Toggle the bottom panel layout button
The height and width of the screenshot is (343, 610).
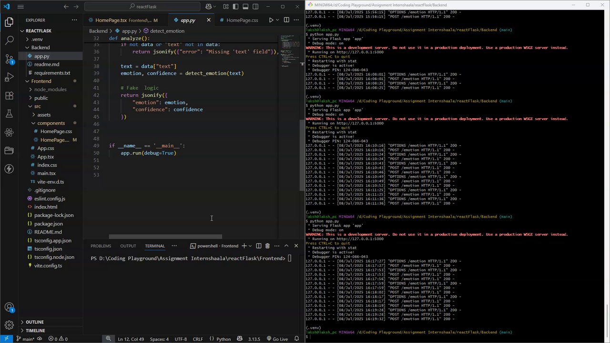pyautogui.click(x=245, y=7)
